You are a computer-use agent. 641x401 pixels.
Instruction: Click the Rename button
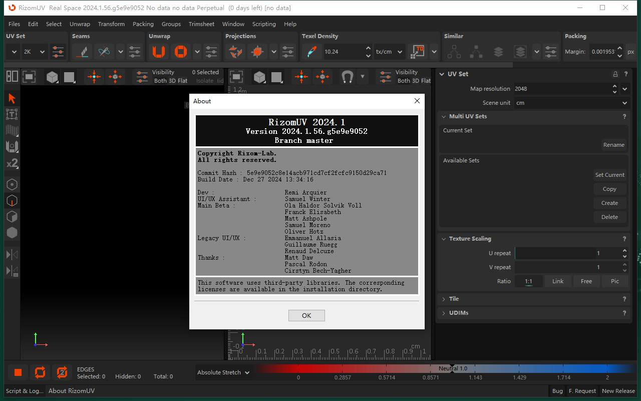614,145
